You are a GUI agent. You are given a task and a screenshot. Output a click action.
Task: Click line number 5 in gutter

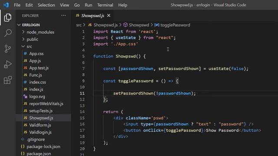83,56
